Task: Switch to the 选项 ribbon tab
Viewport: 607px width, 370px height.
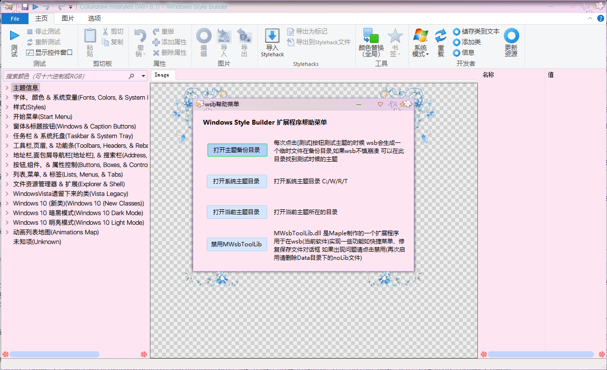Action: (x=94, y=18)
